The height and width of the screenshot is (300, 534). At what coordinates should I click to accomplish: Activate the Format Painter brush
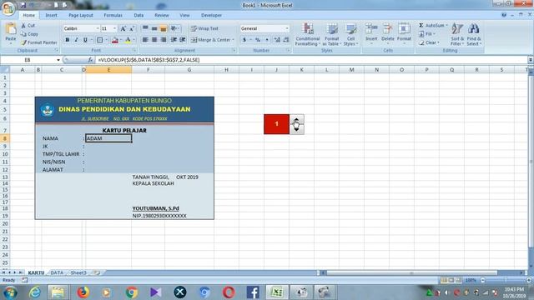click(39, 42)
